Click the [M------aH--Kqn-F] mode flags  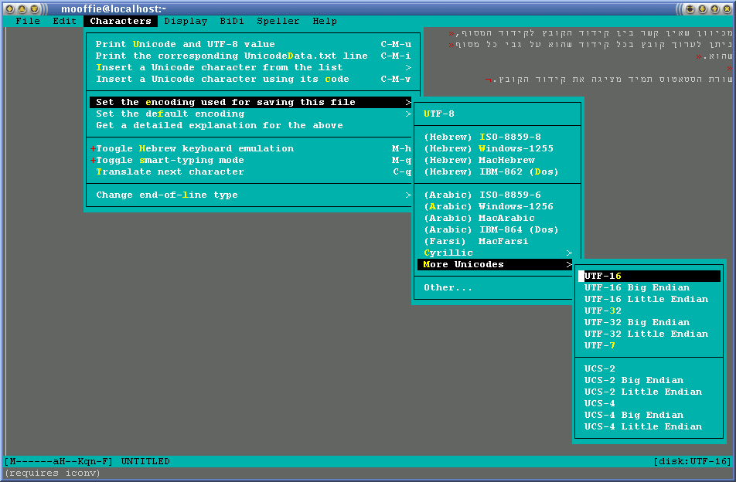pyautogui.click(x=59, y=461)
